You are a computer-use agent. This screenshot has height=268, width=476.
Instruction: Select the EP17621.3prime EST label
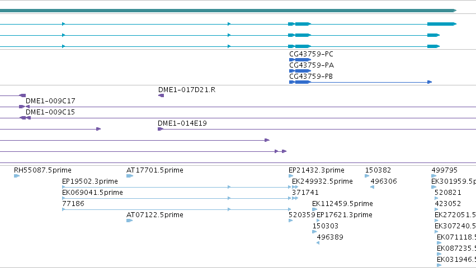pos(345,215)
